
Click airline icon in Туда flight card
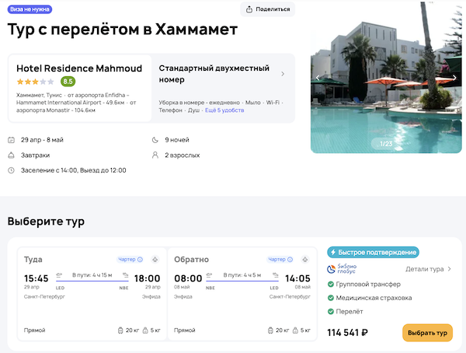(154, 259)
